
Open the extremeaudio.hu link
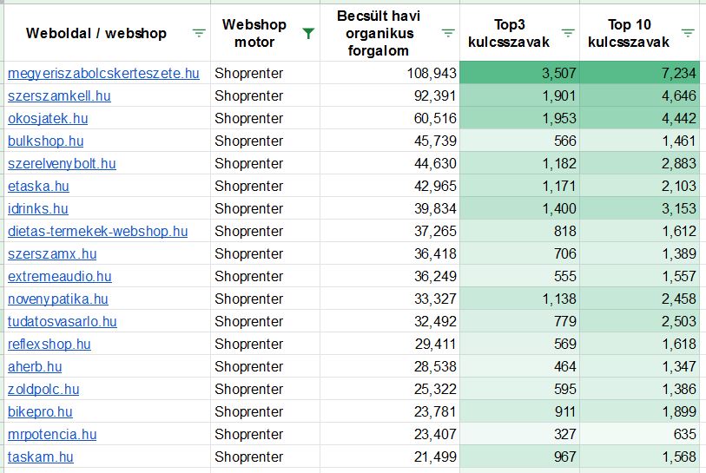pos(59,276)
